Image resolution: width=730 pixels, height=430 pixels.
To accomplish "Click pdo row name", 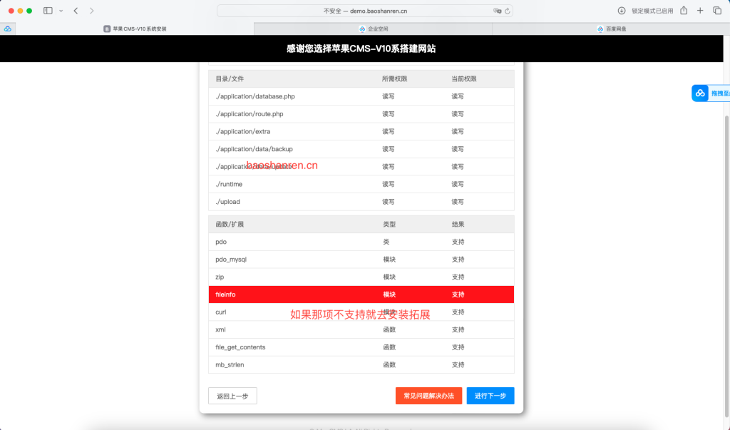I will click(x=221, y=242).
